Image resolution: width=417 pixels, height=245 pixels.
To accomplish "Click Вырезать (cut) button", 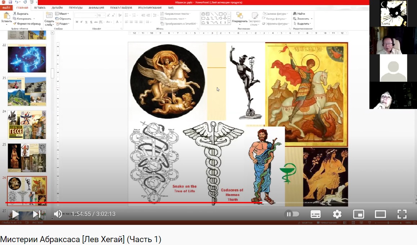I will 21,14.
